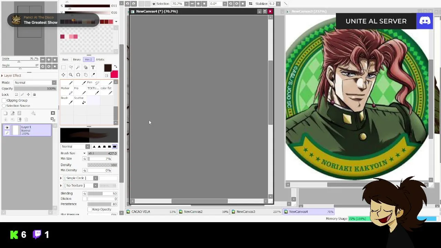
Task: Create a new linework layer
Action: coord(12,113)
